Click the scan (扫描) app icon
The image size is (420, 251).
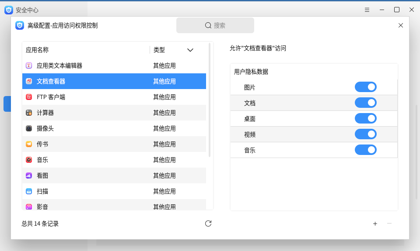[x=29, y=191]
